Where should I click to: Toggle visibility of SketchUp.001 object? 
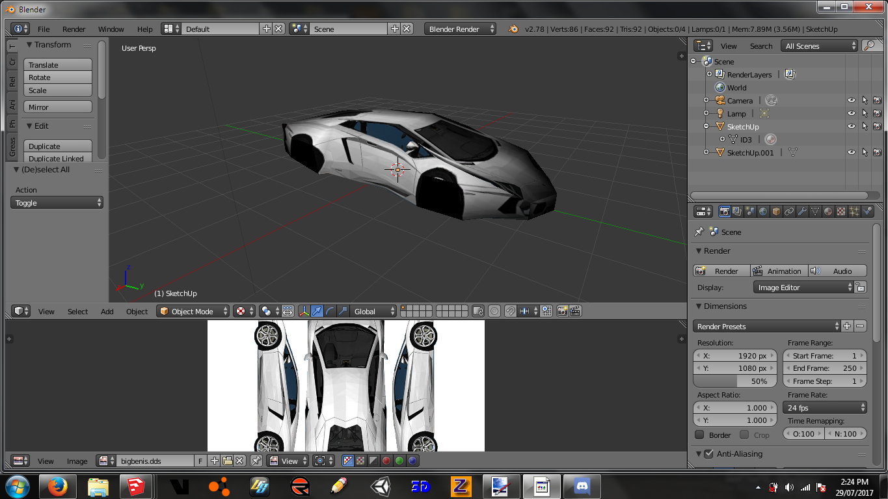click(851, 152)
